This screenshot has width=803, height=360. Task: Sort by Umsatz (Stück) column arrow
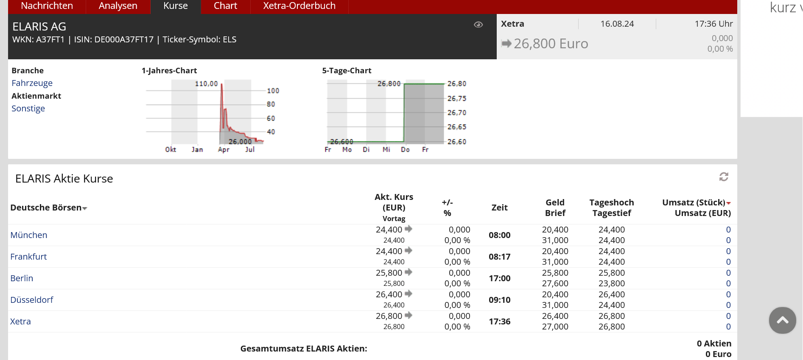point(728,203)
